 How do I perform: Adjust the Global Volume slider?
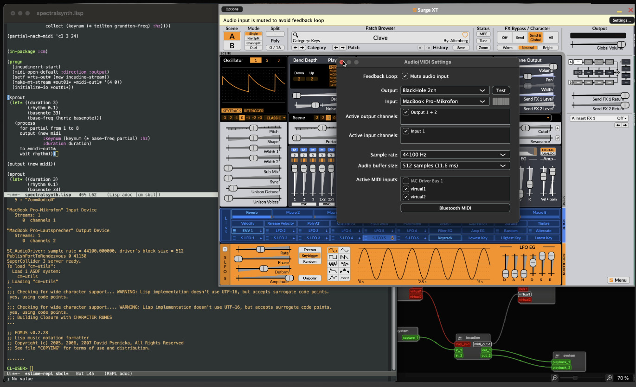click(x=598, y=44)
